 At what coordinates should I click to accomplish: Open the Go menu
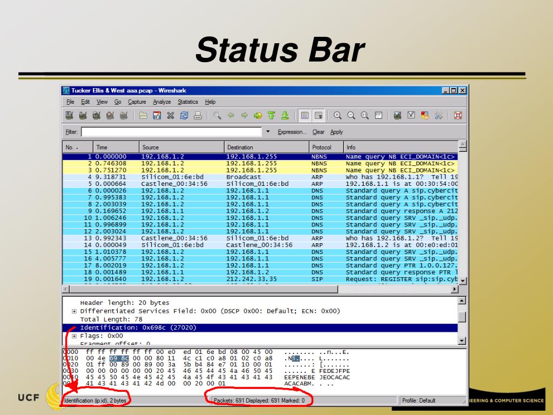tap(118, 102)
